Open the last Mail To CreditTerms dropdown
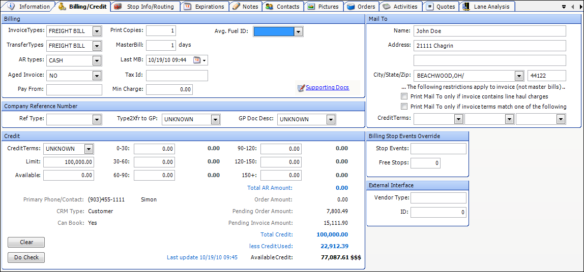584x272 pixels. (x=561, y=119)
